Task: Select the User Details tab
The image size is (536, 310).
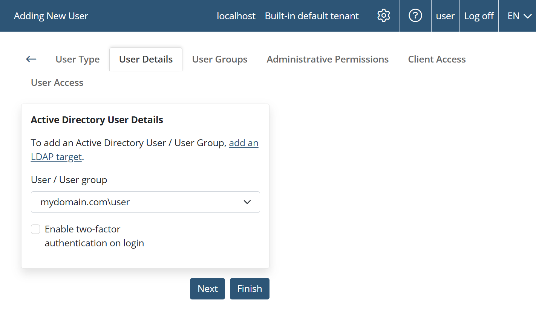Action: click(x=146, y=60)
